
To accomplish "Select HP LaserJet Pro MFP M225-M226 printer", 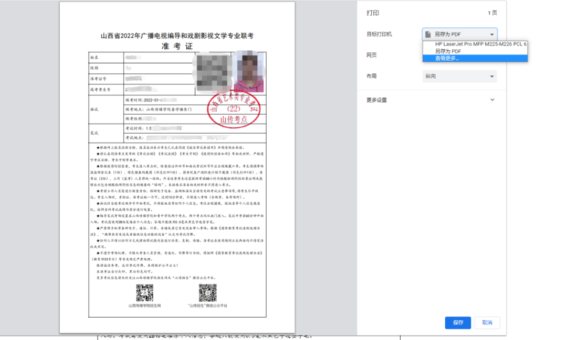I will point(480,44).
